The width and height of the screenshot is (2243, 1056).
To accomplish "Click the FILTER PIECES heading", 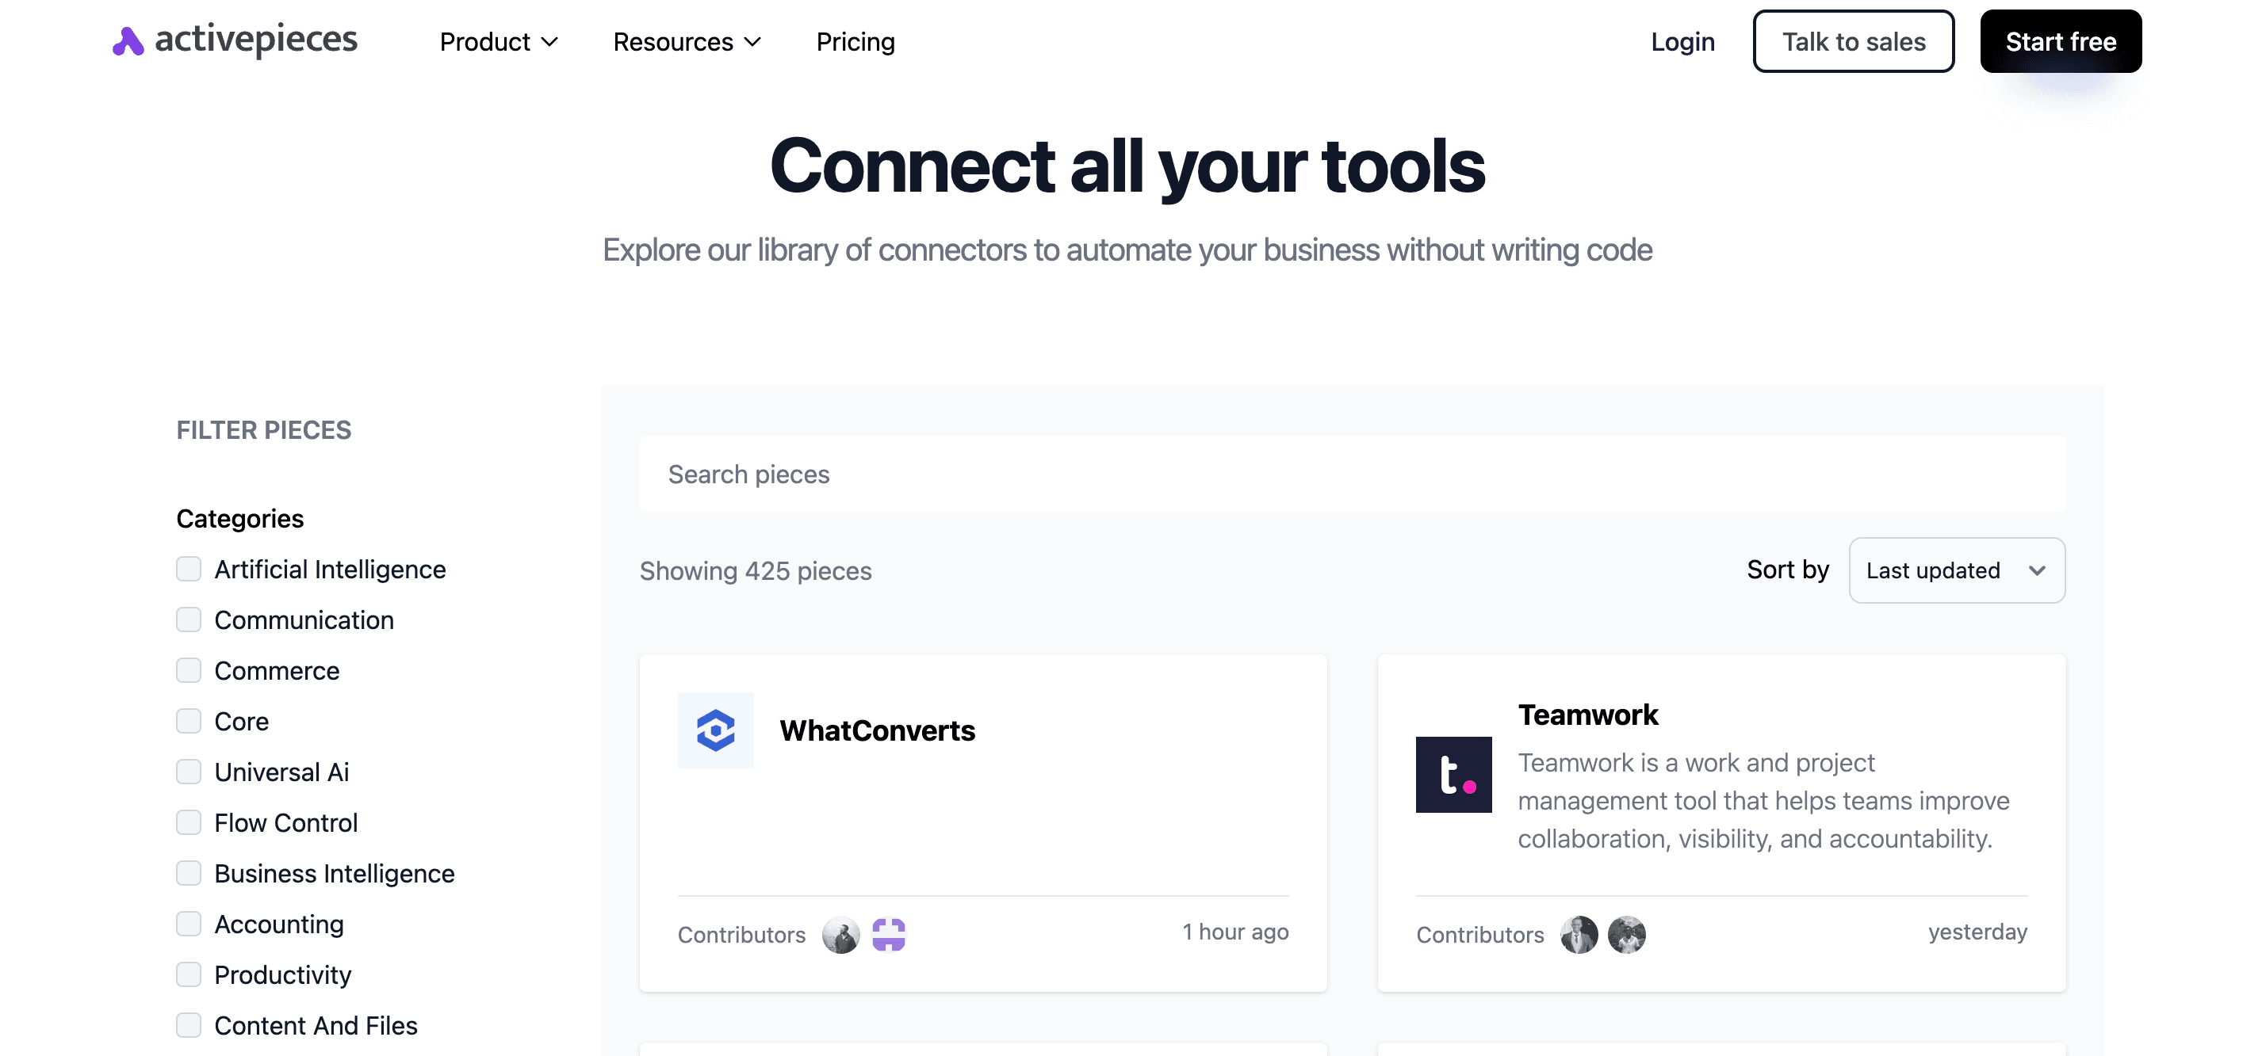I will (x=264, y=429).
